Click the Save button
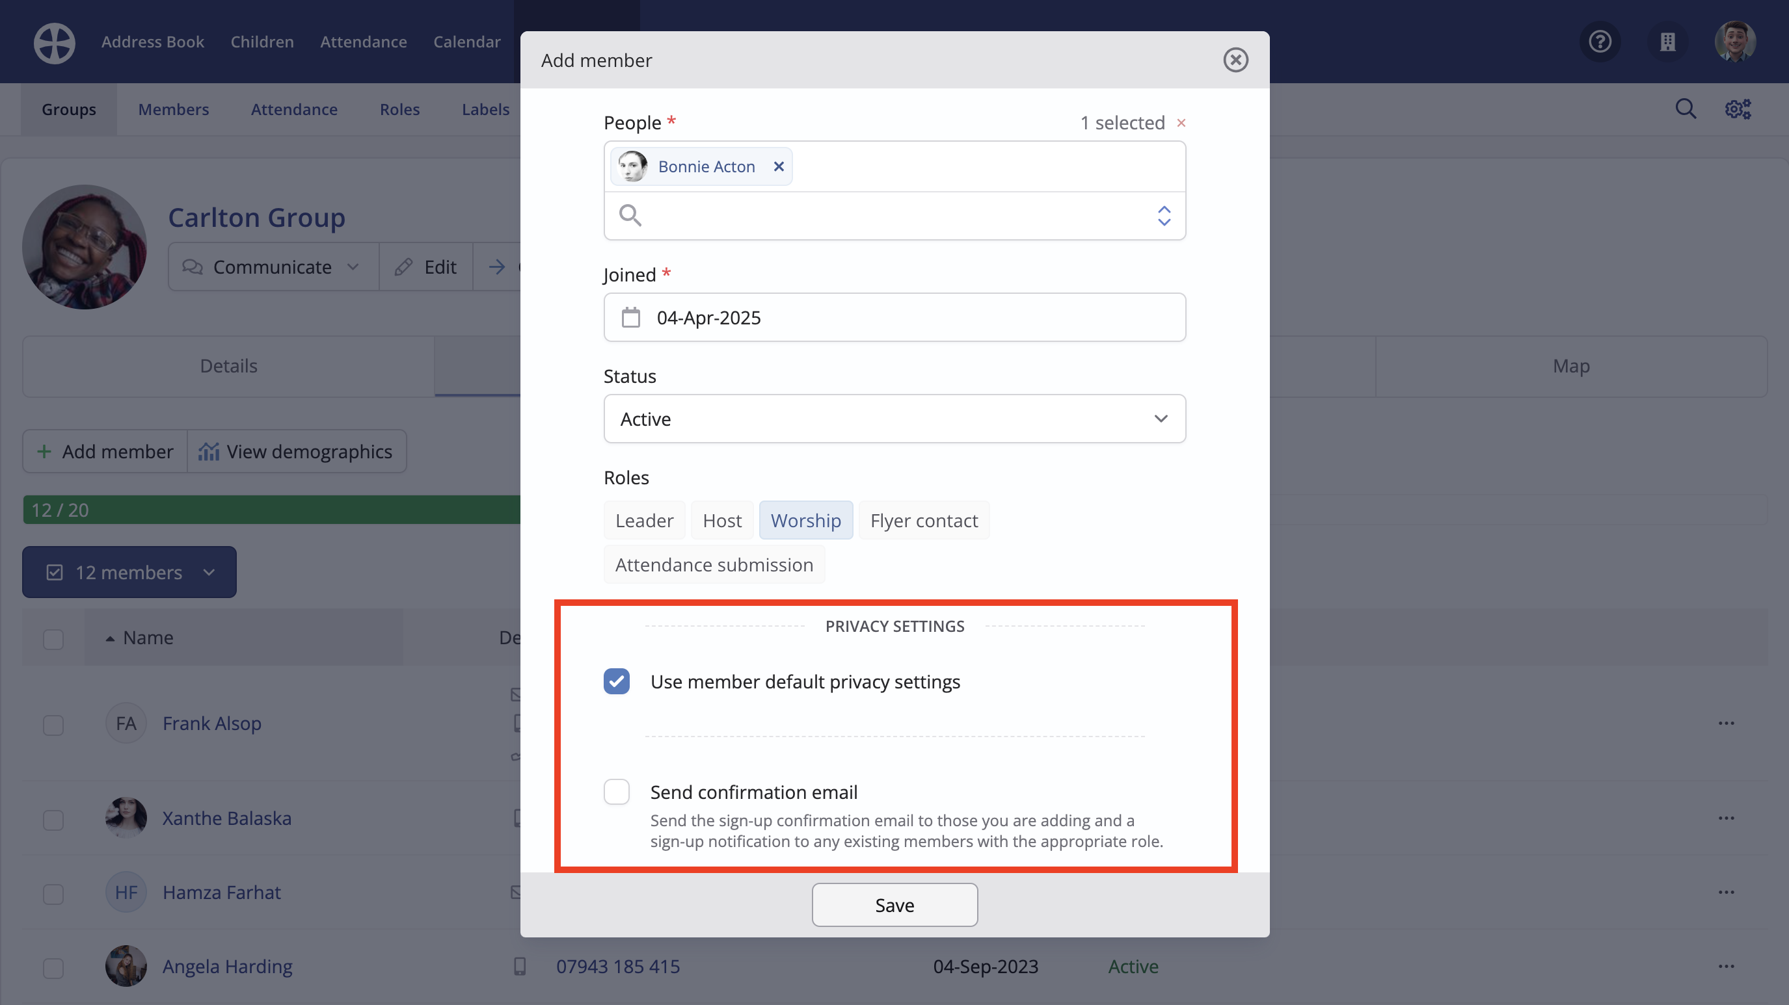The height and width of the screenshot is (1005, 1789). [894, 905]
